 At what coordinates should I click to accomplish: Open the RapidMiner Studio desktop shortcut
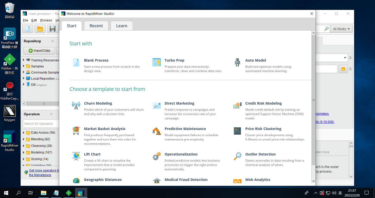[10, 141]
